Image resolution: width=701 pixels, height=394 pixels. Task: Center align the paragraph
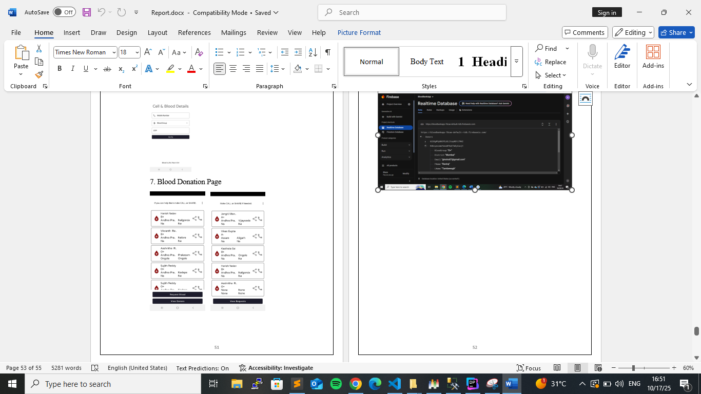click(x=233, y=69)
